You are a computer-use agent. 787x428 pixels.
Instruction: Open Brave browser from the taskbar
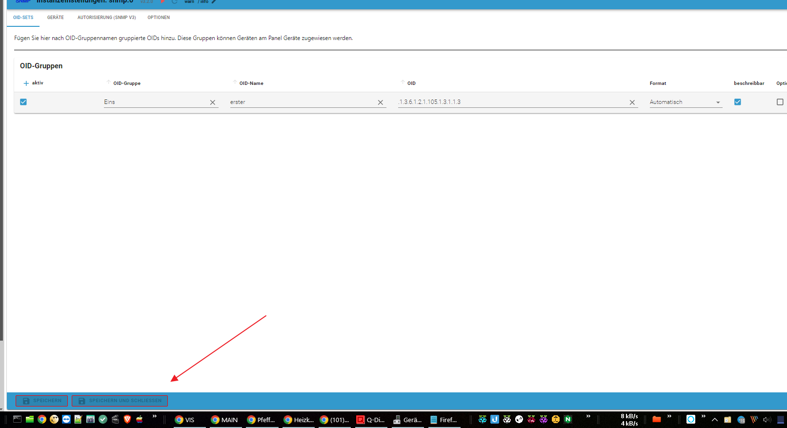coord(127,419)
